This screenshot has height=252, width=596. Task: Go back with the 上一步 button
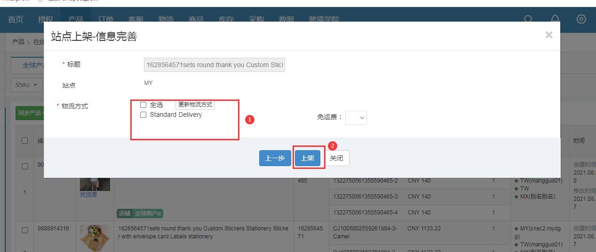pos(275,158)
